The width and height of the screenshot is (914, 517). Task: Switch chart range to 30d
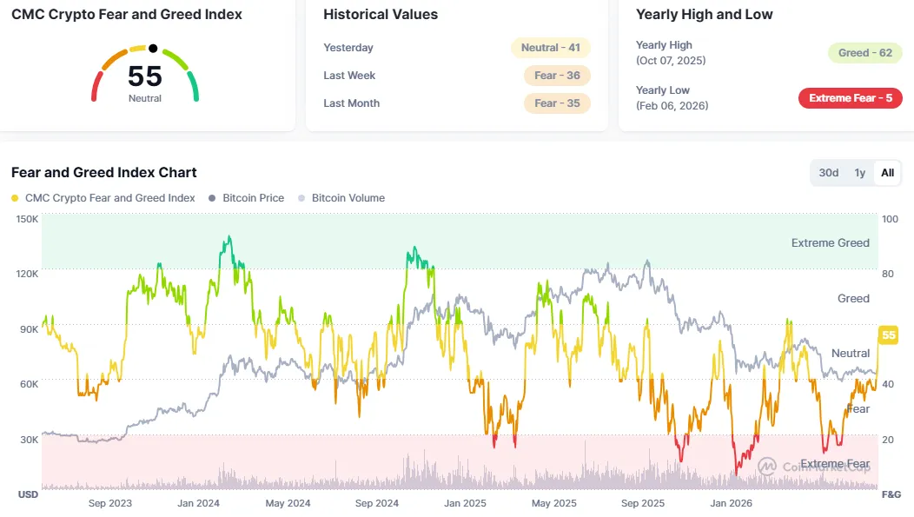point(828,173)
